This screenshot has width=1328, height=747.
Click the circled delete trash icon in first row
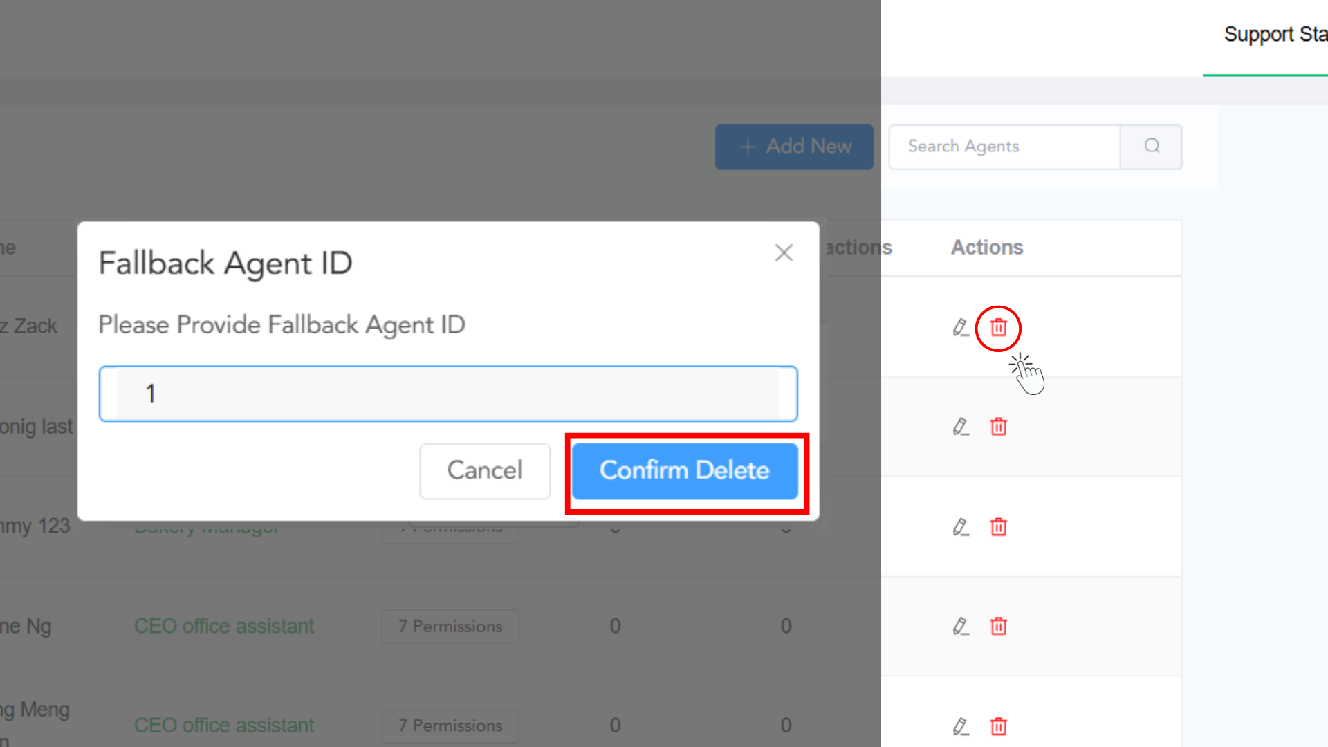click(998, 328)
